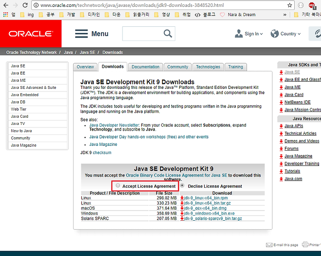The image size is (321, 256).
Task: Click the site info icon in address bar
Action: point(36,5)
